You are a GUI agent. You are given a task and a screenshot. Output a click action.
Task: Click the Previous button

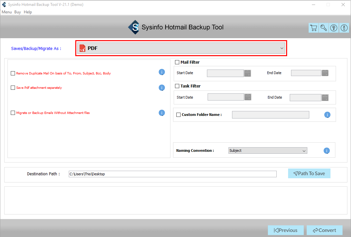coord(285,230)
